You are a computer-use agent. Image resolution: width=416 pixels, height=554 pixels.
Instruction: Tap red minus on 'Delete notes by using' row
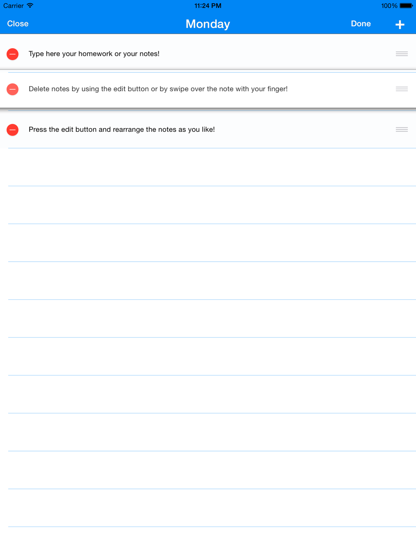tap(13, 89)
